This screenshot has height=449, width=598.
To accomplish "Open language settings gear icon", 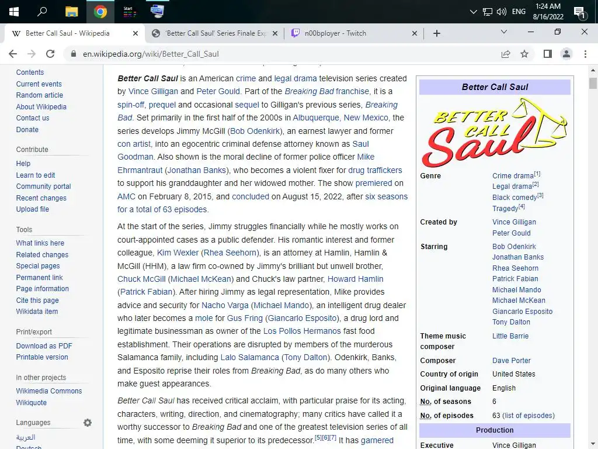I will point(88,423).
